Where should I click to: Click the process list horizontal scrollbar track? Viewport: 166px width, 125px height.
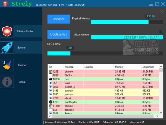click(x=102, y=116)
